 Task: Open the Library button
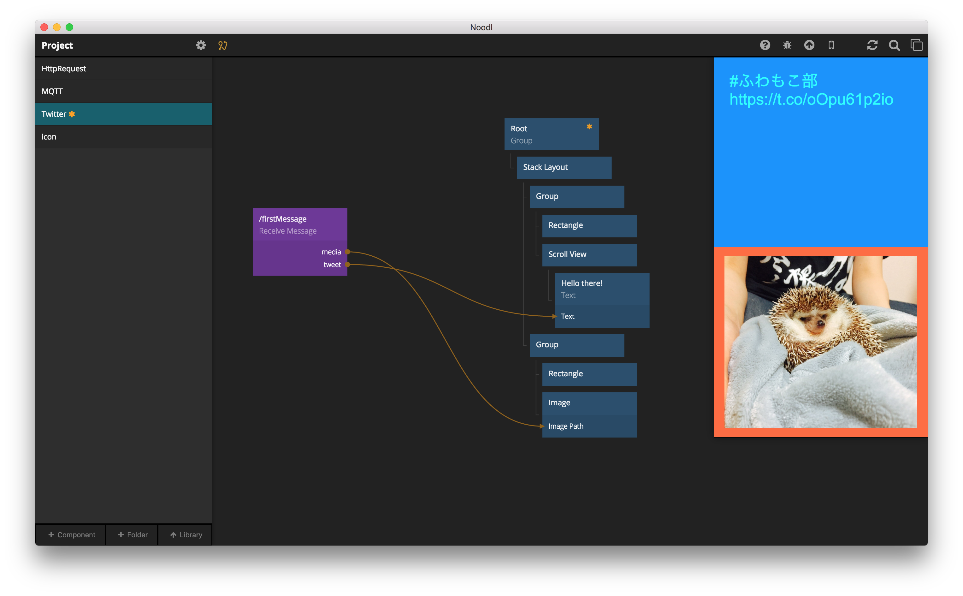click(186, 534)
